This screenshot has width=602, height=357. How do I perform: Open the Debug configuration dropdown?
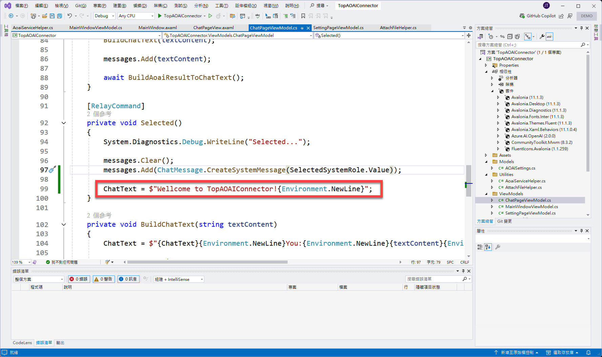[104, 16]
